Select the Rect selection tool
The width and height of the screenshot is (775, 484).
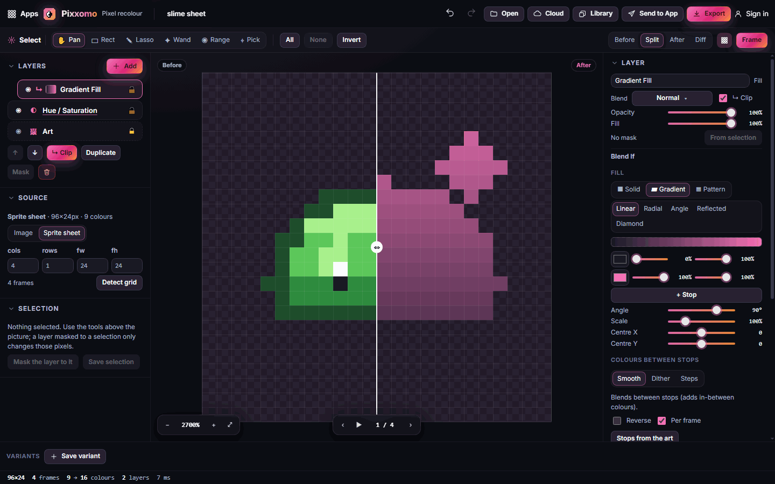coord(103,40)
